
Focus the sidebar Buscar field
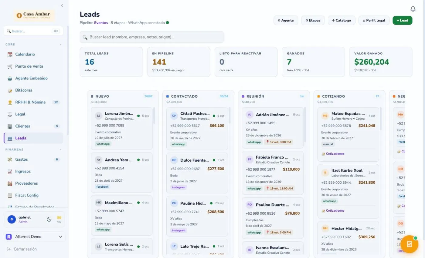pyautogui.click(x=33, y=31)
